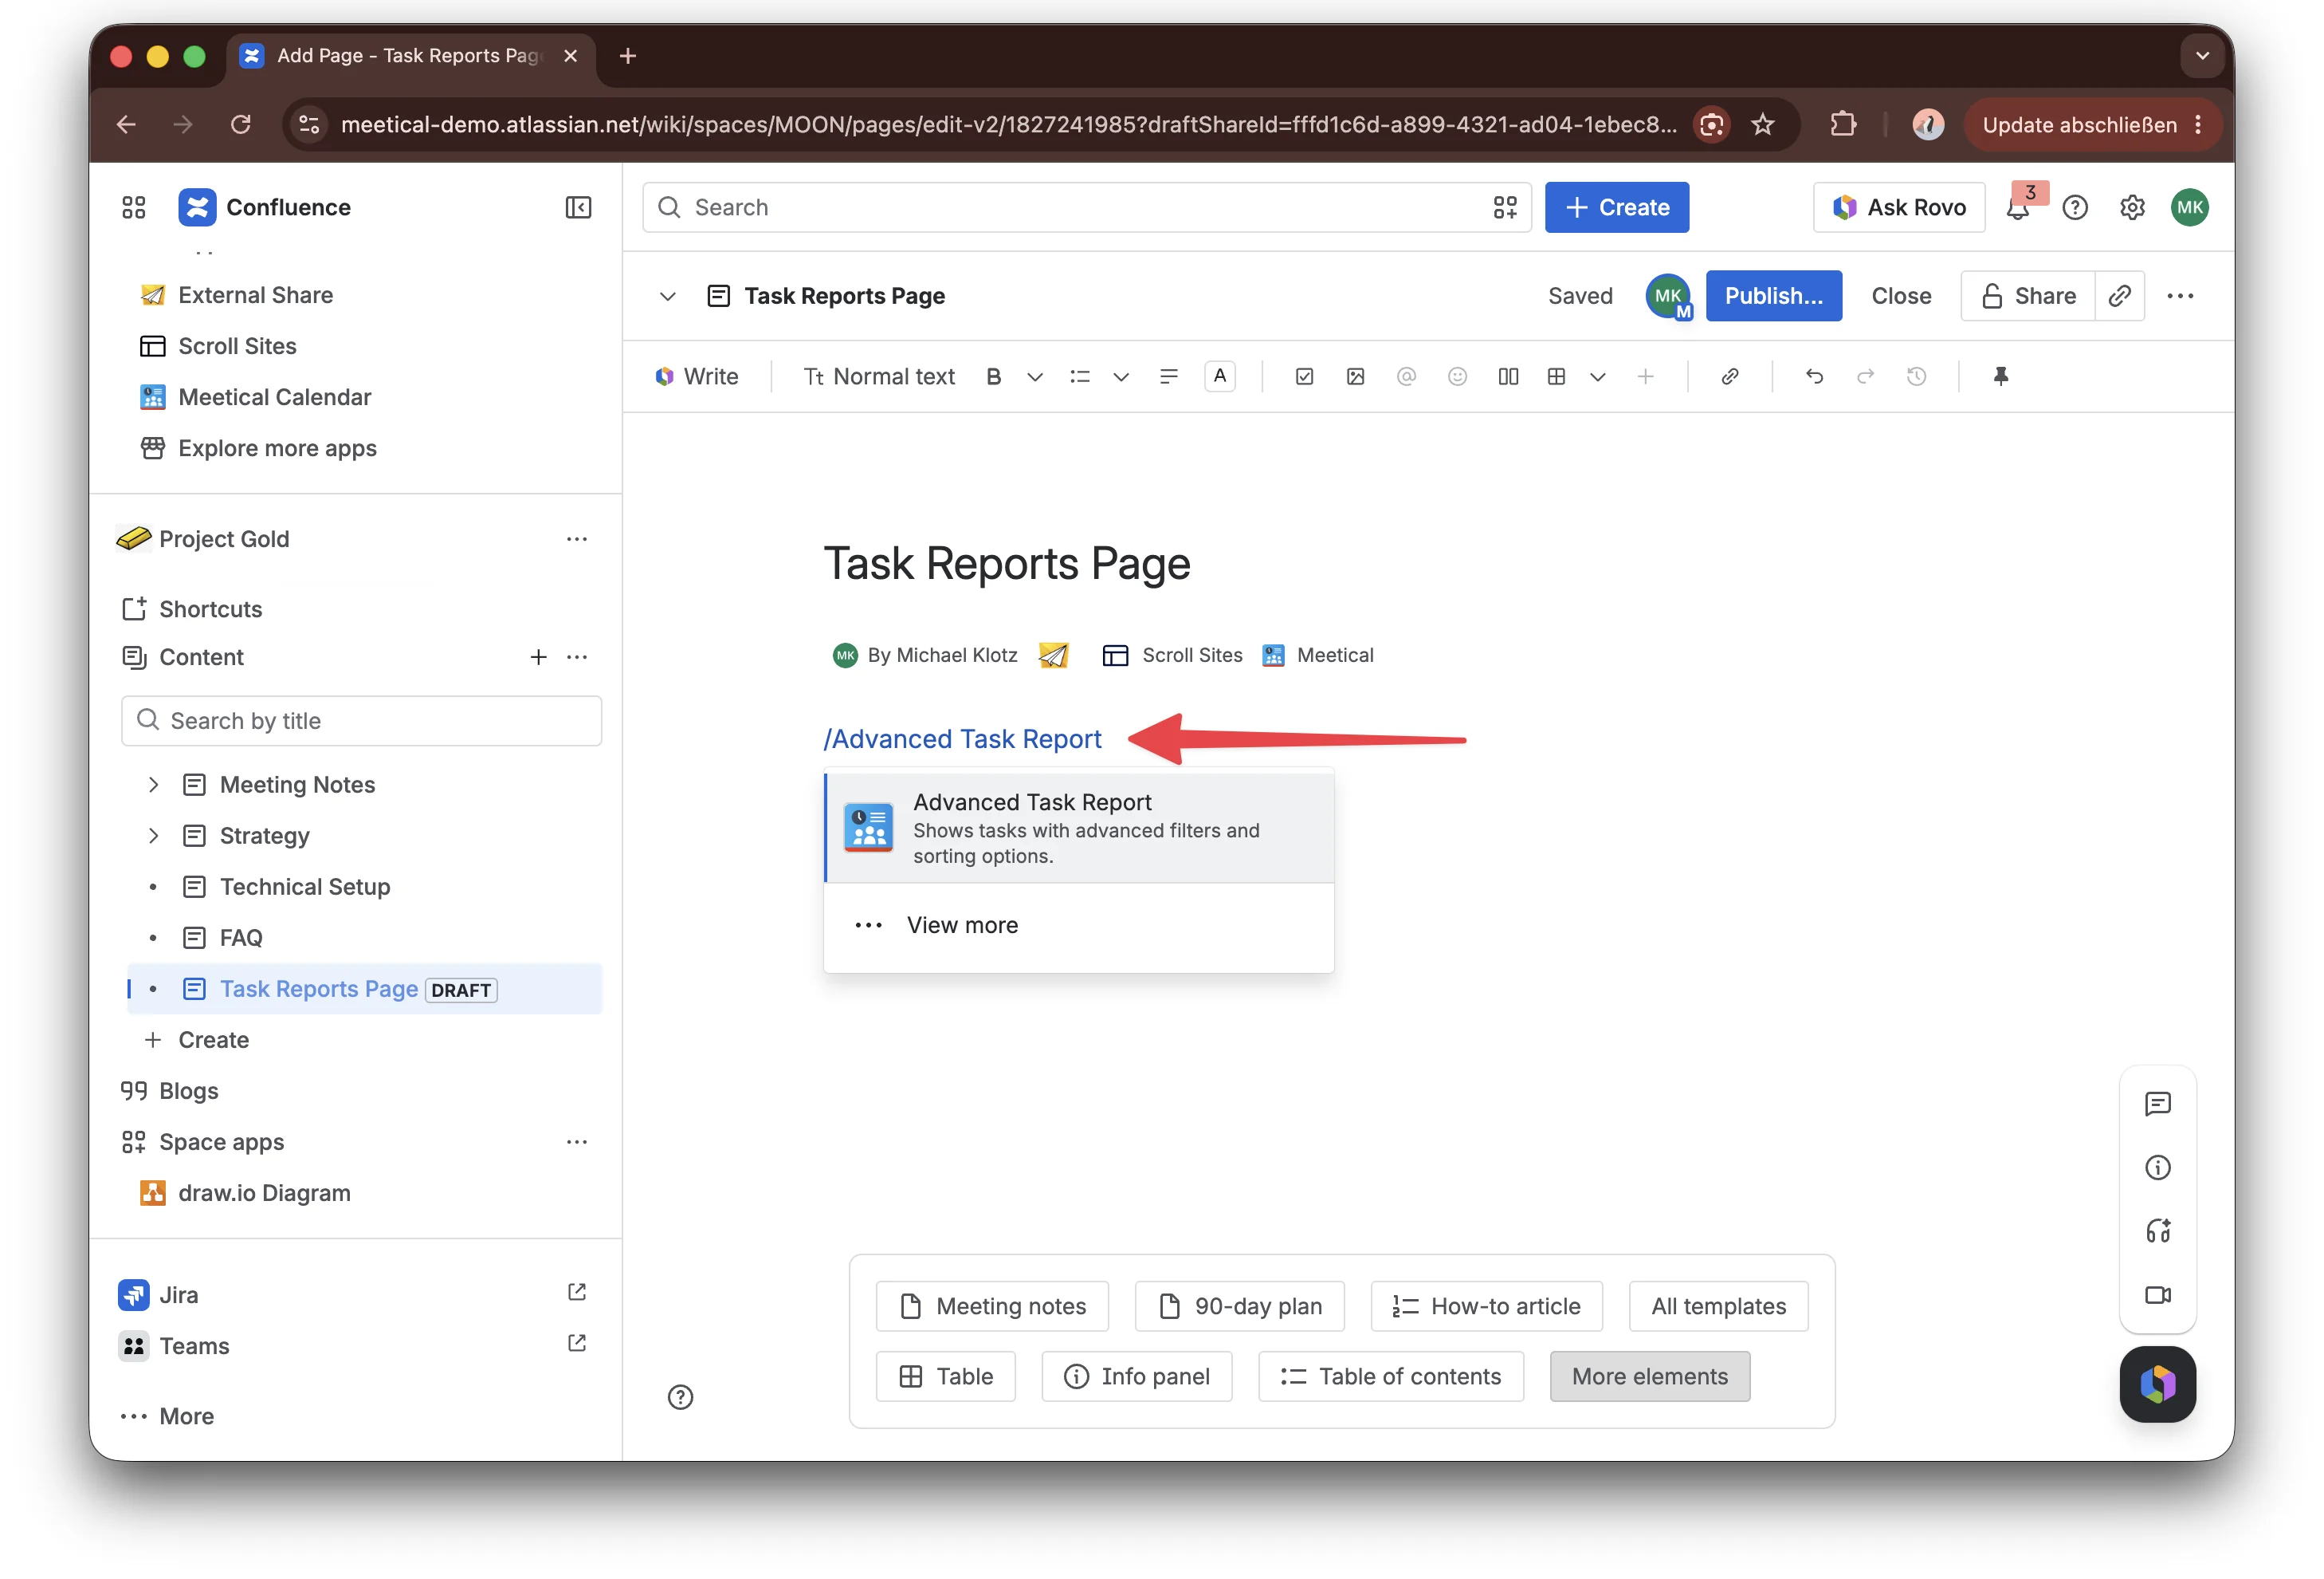Click the top Search field

pyautogui.click(x=1086, y=207)
